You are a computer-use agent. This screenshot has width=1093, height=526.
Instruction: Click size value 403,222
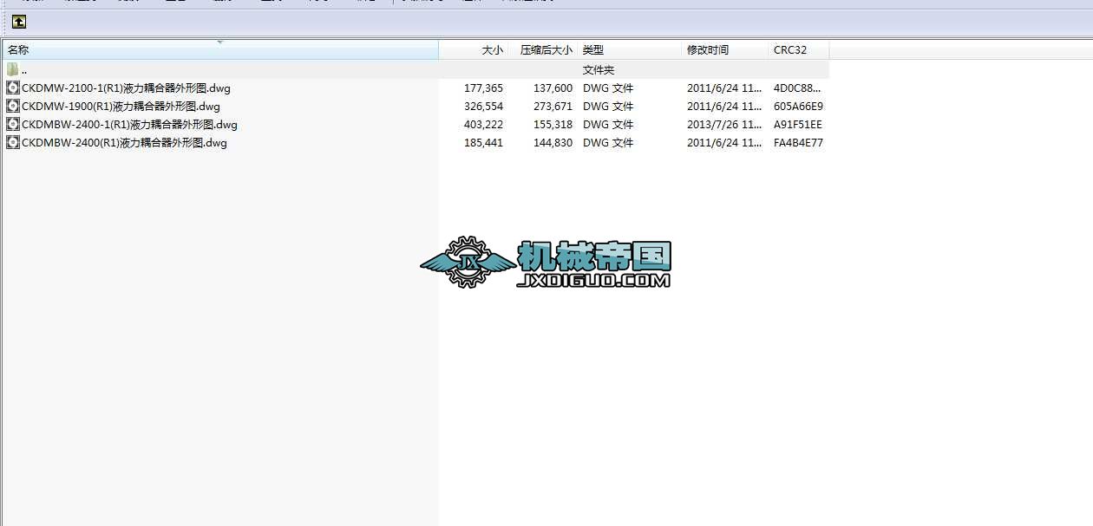483,124
